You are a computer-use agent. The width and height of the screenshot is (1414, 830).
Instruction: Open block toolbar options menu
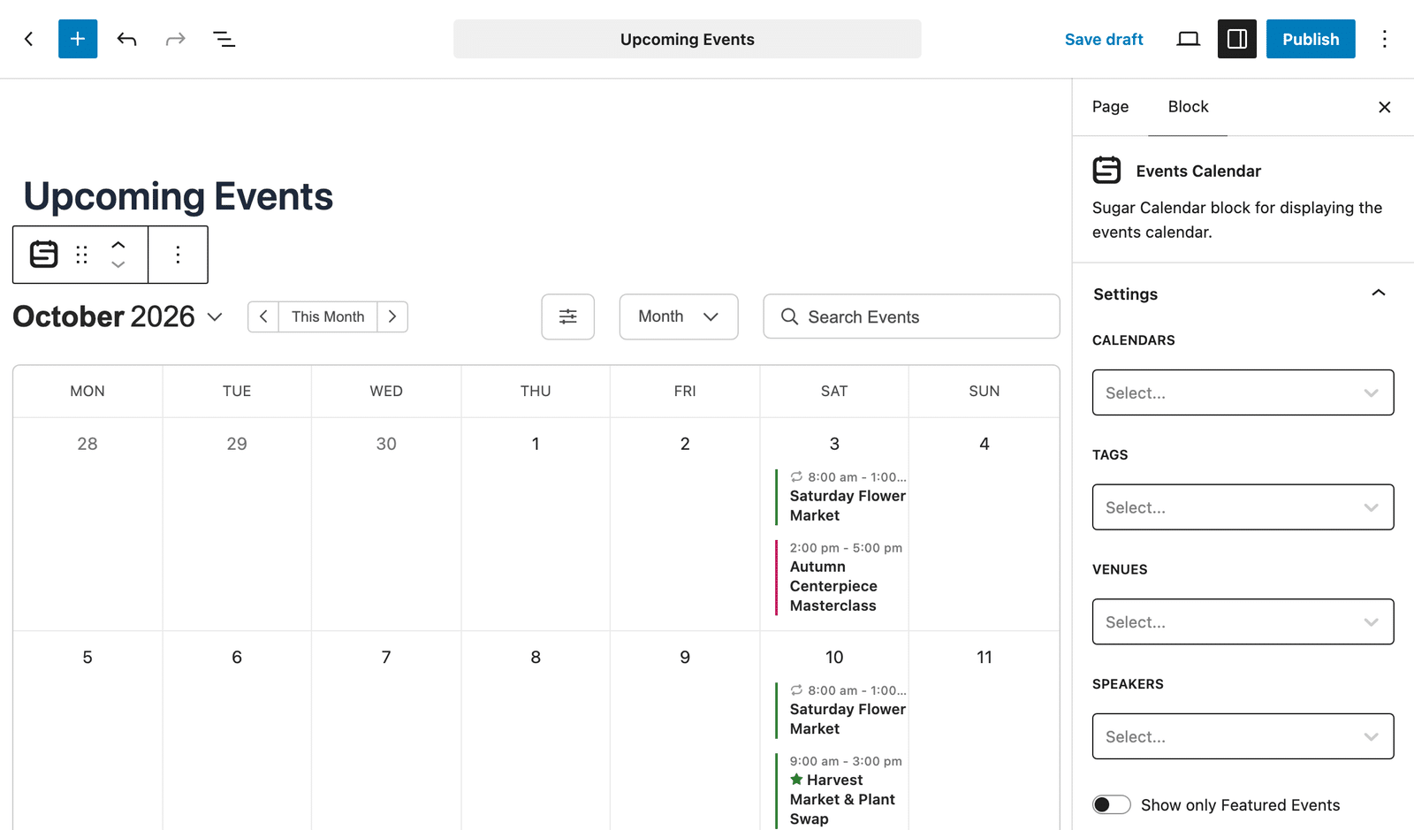(178, 255)
